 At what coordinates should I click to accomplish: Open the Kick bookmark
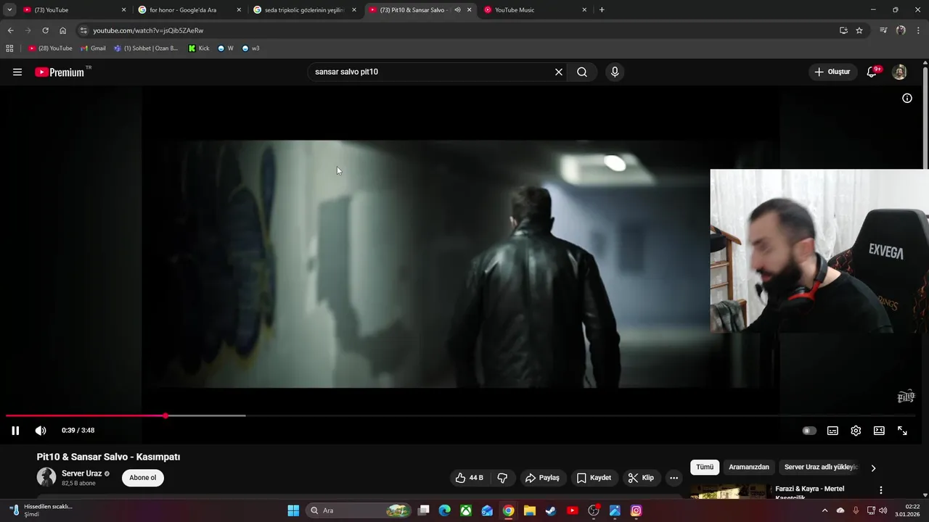click(x=199, y=49)
